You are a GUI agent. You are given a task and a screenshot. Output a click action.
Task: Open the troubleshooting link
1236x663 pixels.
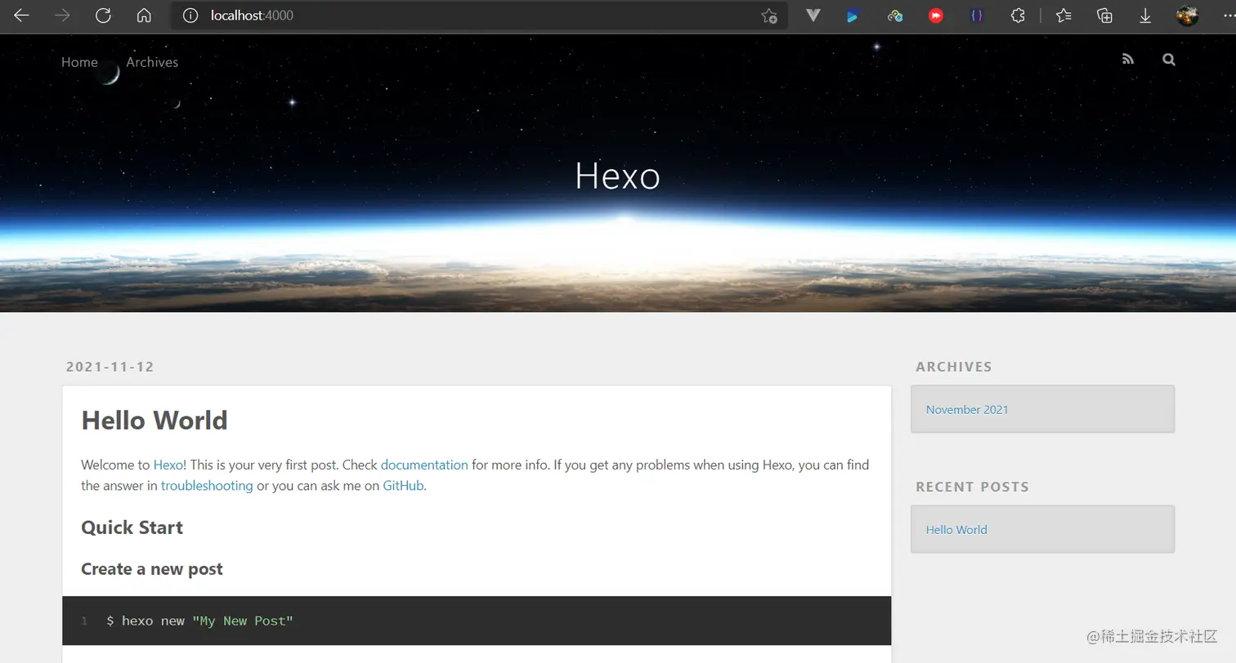(x=207, y=485)
